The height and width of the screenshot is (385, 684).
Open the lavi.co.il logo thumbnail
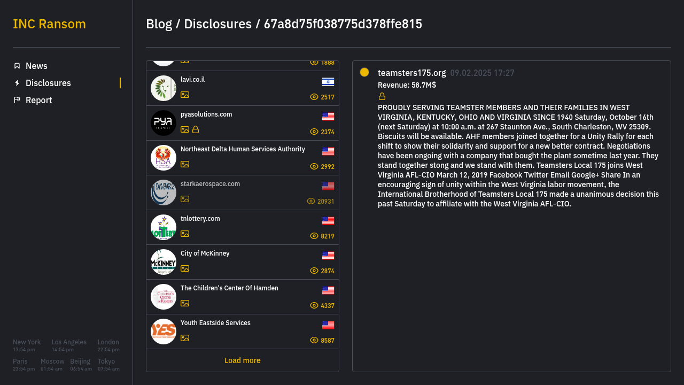point(164,88)
